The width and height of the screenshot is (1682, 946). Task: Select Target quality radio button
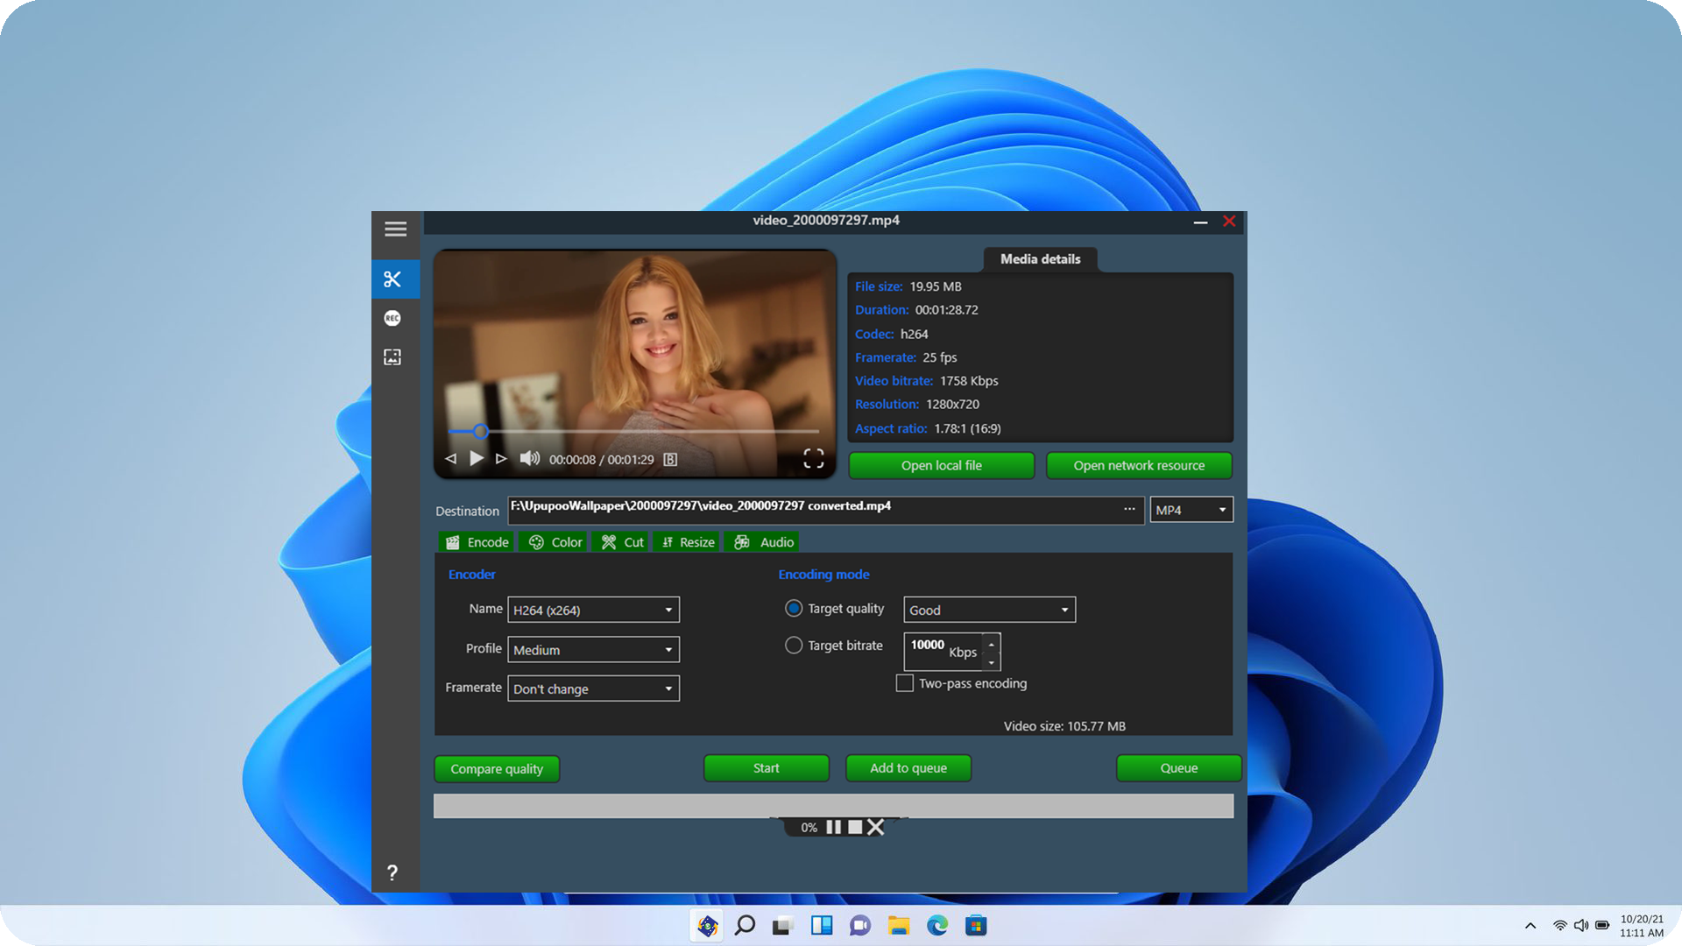click(x=794, y=608)
